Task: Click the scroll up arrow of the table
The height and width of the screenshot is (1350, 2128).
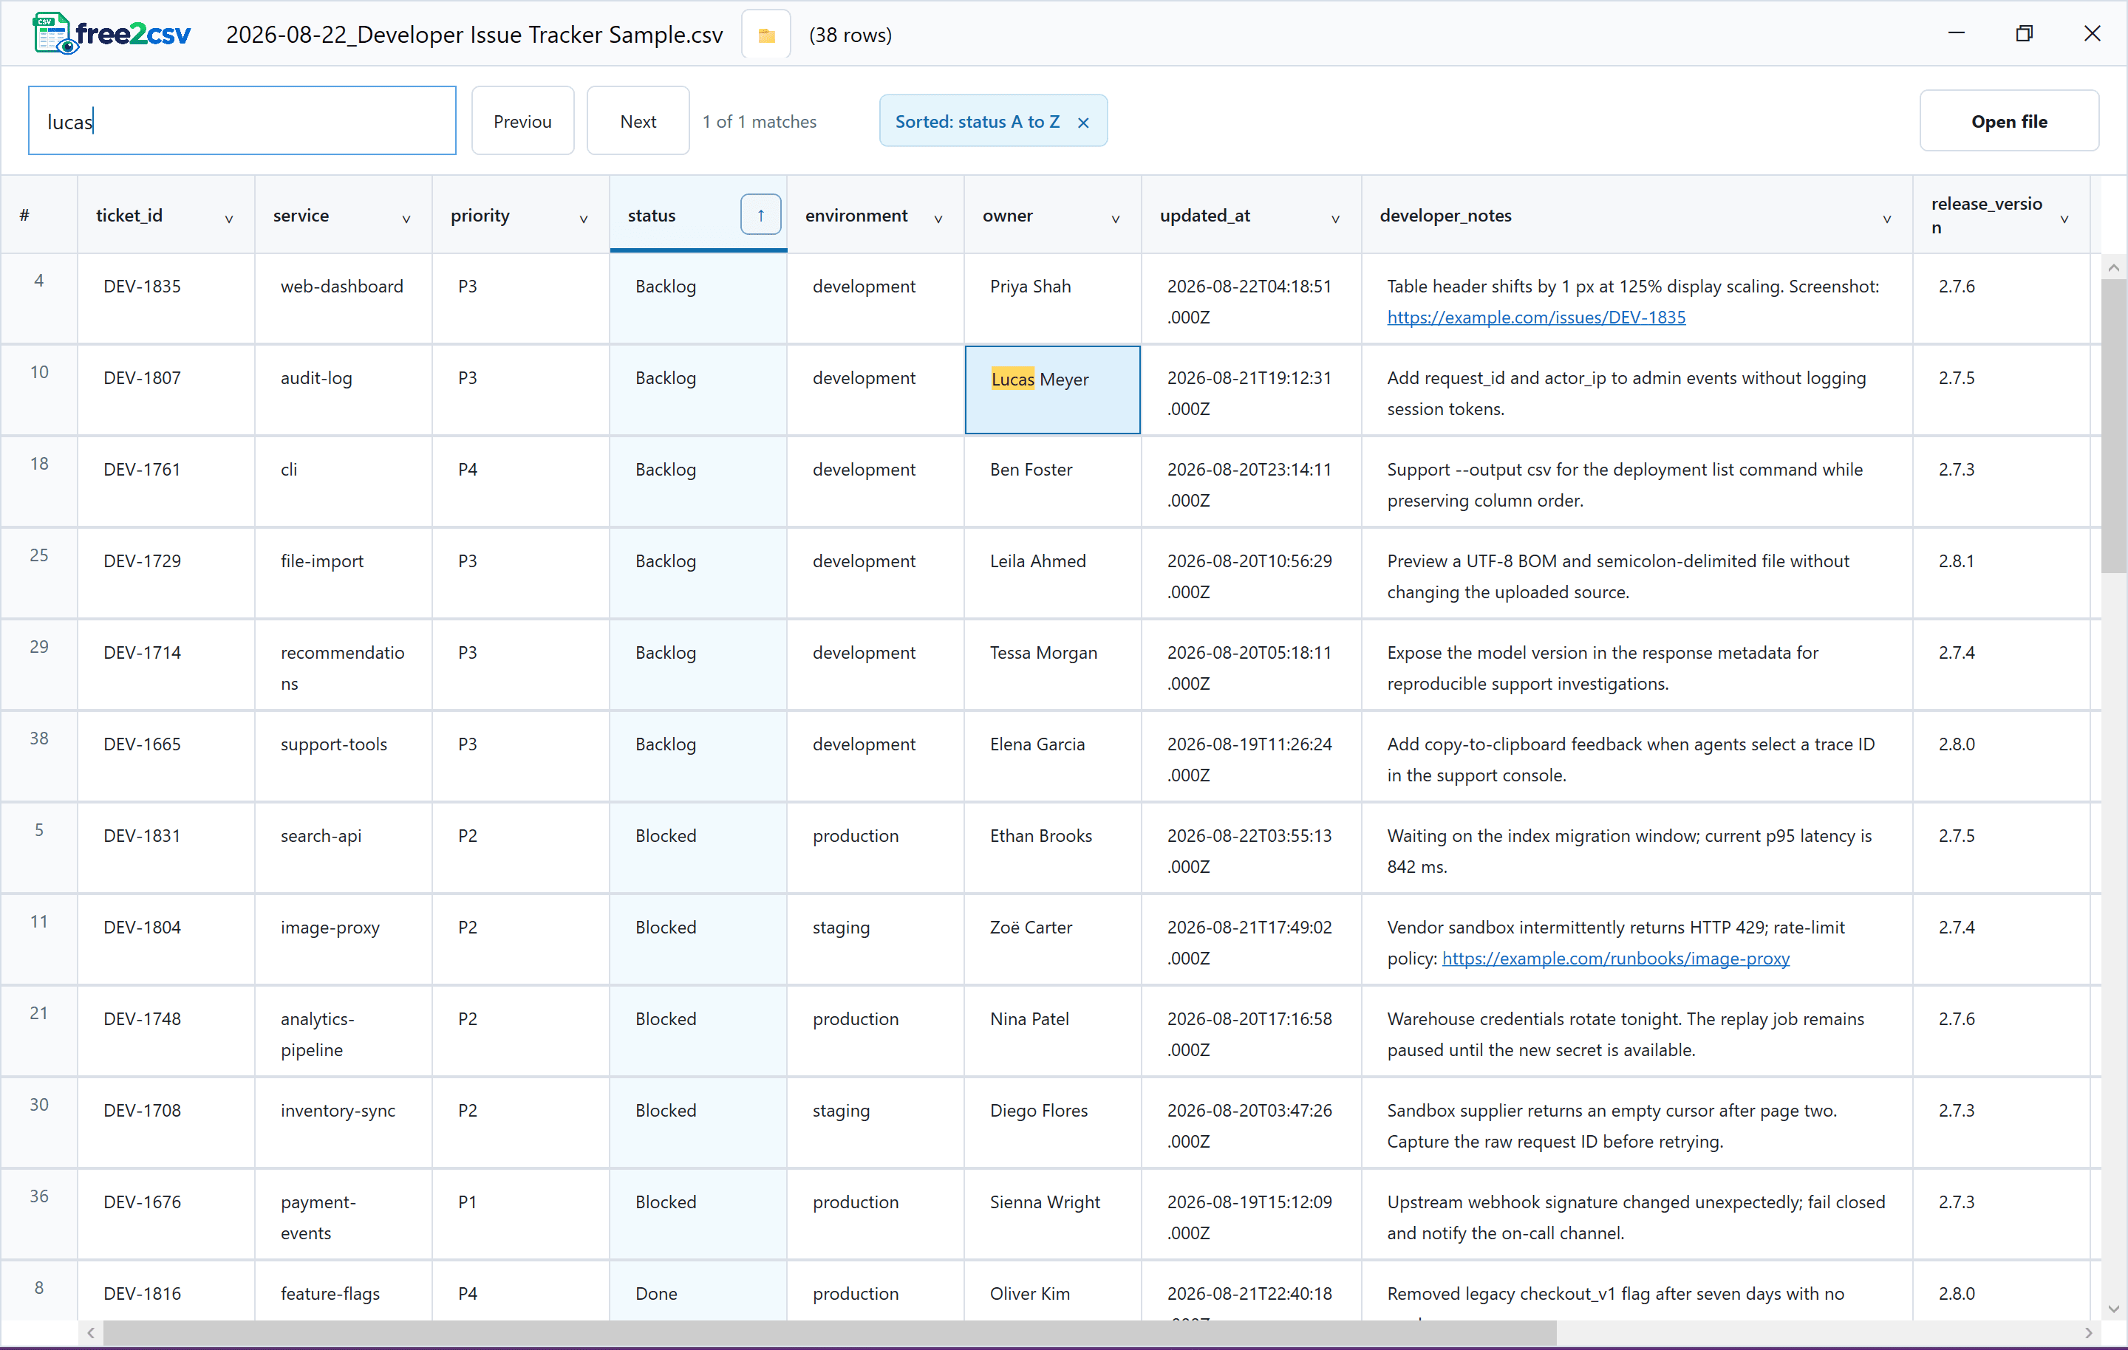Action: click(x=2114, y=267)
